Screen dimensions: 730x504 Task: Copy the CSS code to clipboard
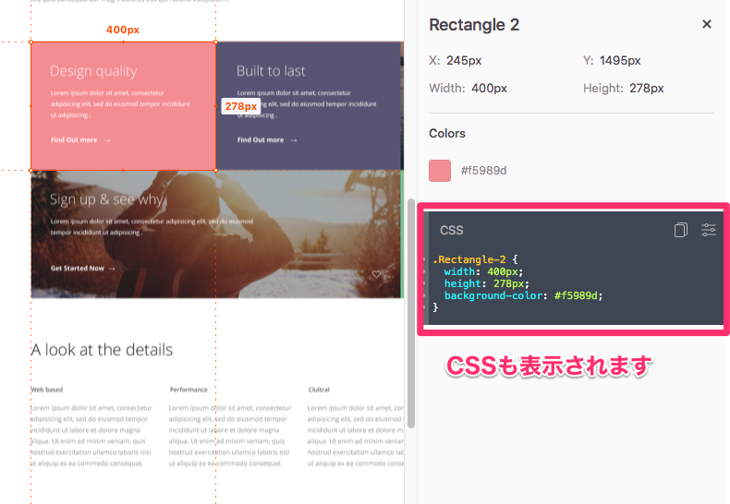[x=681, y=230]
